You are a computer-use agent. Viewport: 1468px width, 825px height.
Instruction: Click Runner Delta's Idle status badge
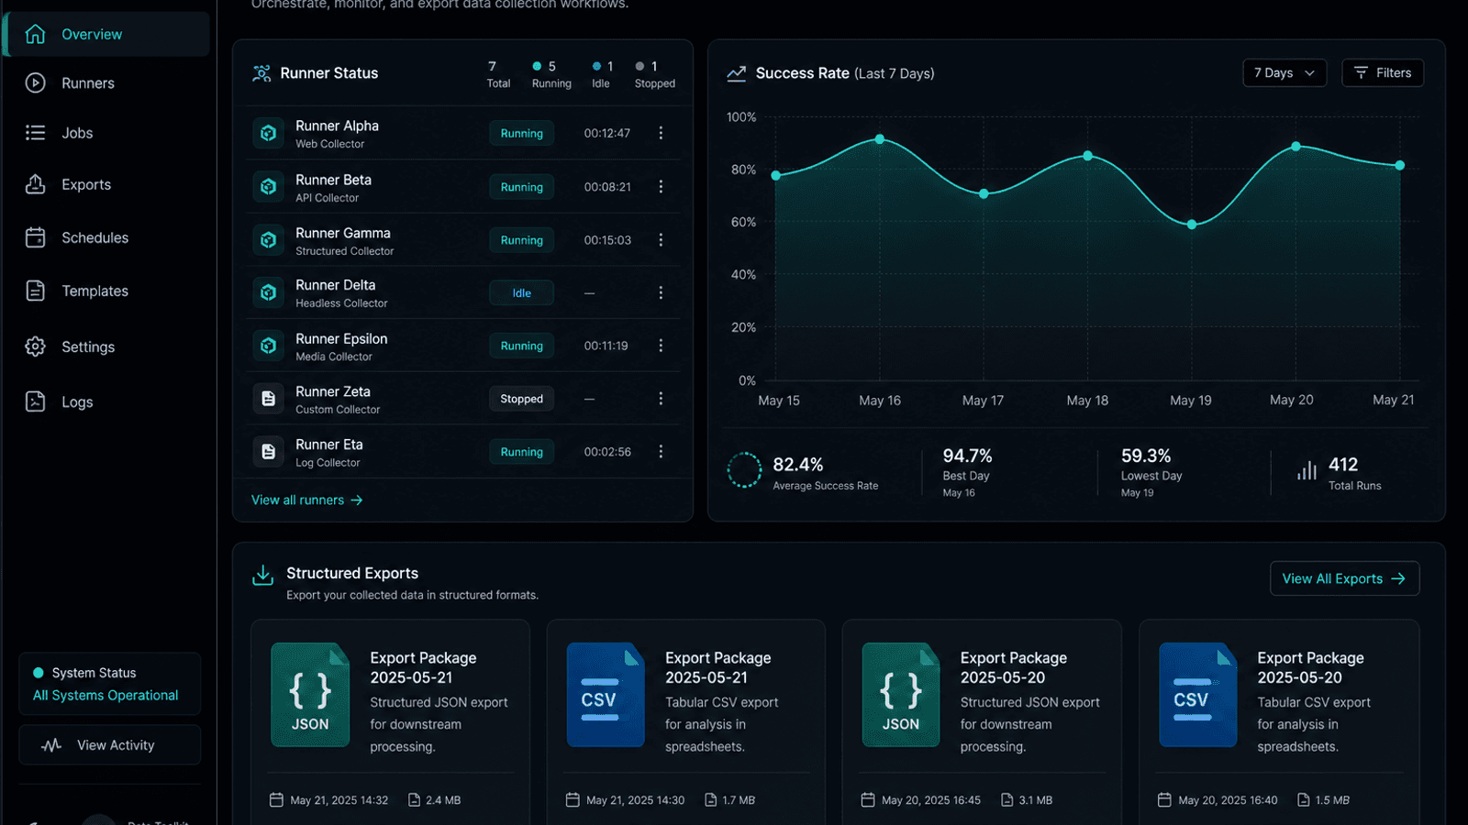pyautogui.click(x=521, y=293)
